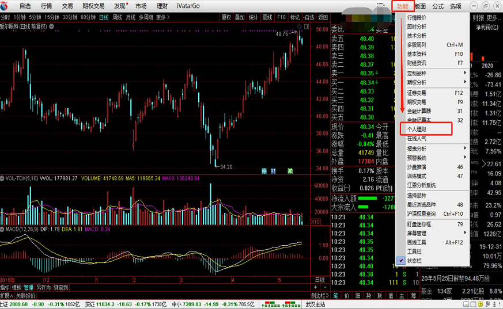The width and height of the screenshot is (503, 309).
Task: Click the diamond icon above the price axis
Action: pos(300,26)
